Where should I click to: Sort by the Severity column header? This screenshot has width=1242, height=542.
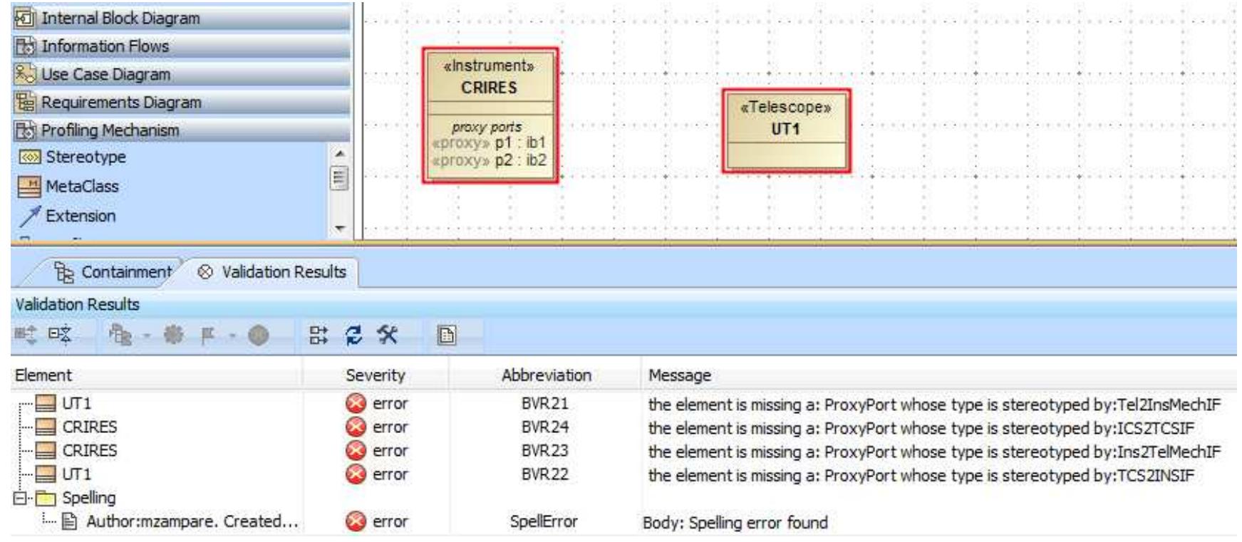(376, 375)
